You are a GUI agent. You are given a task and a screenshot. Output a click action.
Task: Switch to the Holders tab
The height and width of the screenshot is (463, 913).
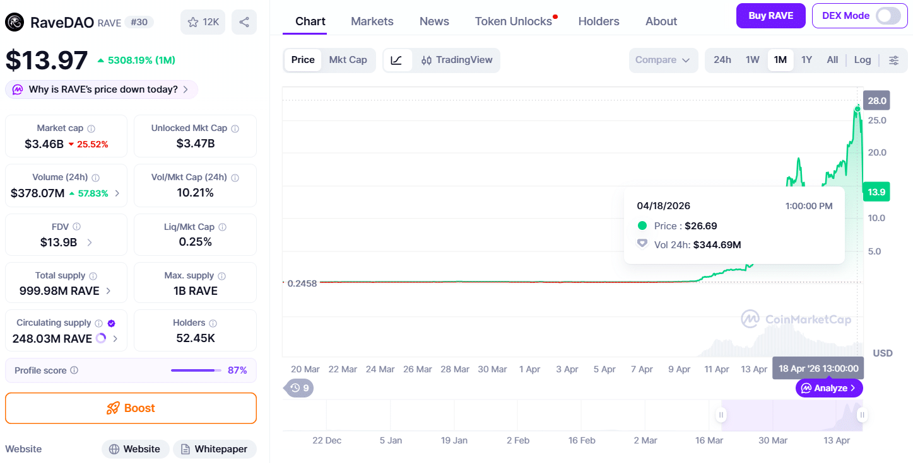coord(598,21)
